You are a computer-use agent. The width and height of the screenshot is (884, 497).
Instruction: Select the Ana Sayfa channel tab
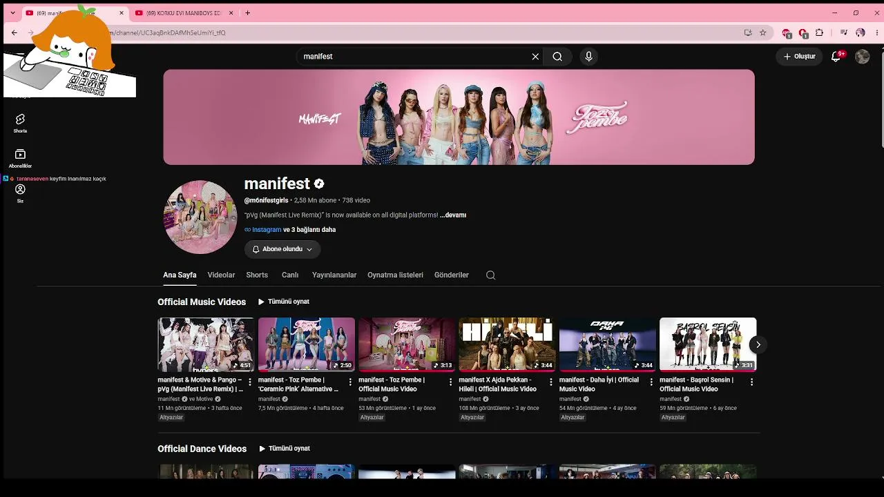tap(180, 275)
